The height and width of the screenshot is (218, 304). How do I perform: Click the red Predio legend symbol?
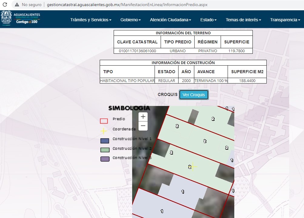(104, 121)
